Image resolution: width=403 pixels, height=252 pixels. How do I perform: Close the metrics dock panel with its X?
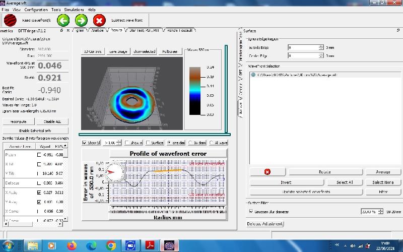[x=68, y=30]
